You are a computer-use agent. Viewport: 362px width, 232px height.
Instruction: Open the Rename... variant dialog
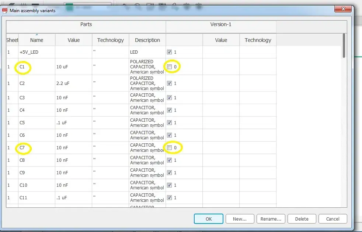271,219
